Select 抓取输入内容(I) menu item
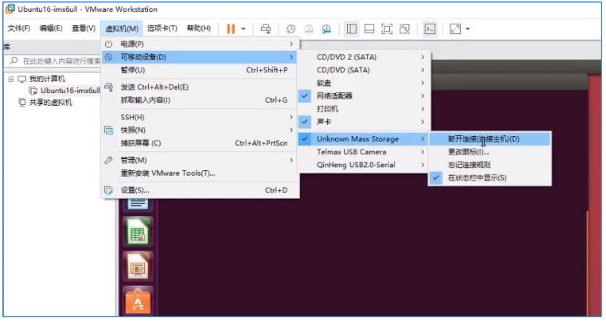This screenshot has width=606, height=321. pyautogui.click(x=201, y=100)
